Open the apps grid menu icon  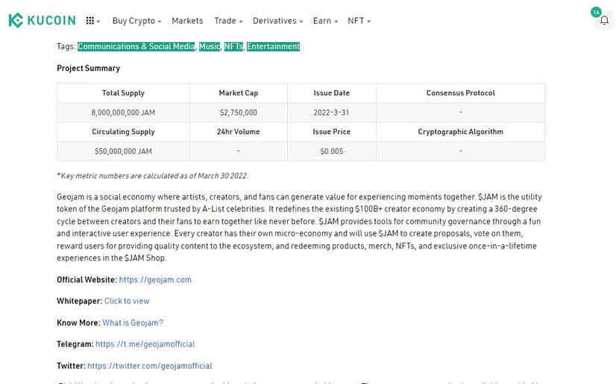coord(90,21)
